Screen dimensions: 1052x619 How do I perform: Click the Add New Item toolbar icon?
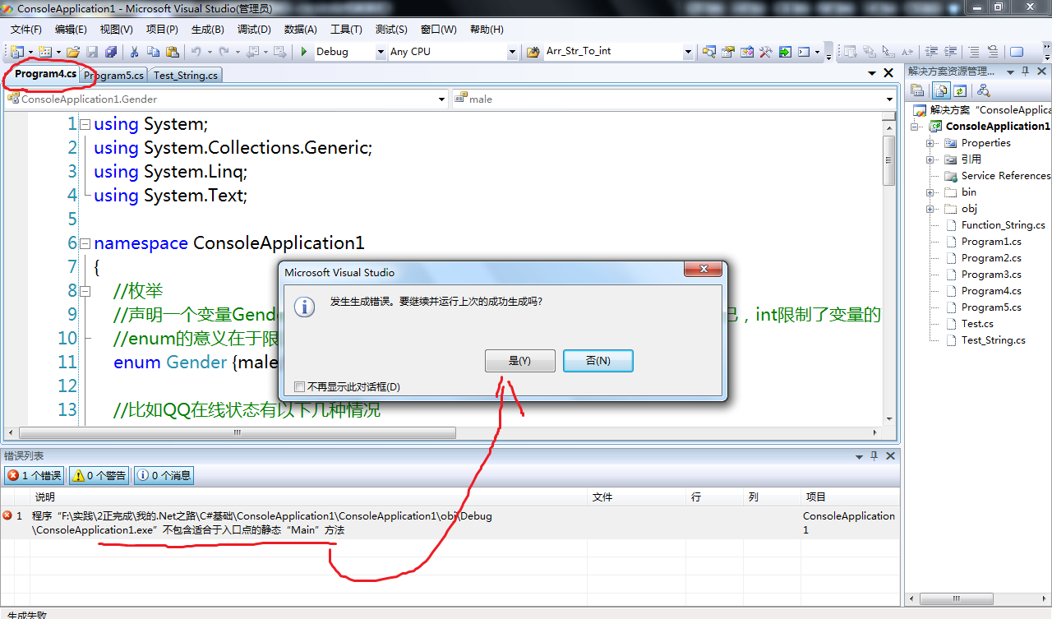(x=44, y=52)
